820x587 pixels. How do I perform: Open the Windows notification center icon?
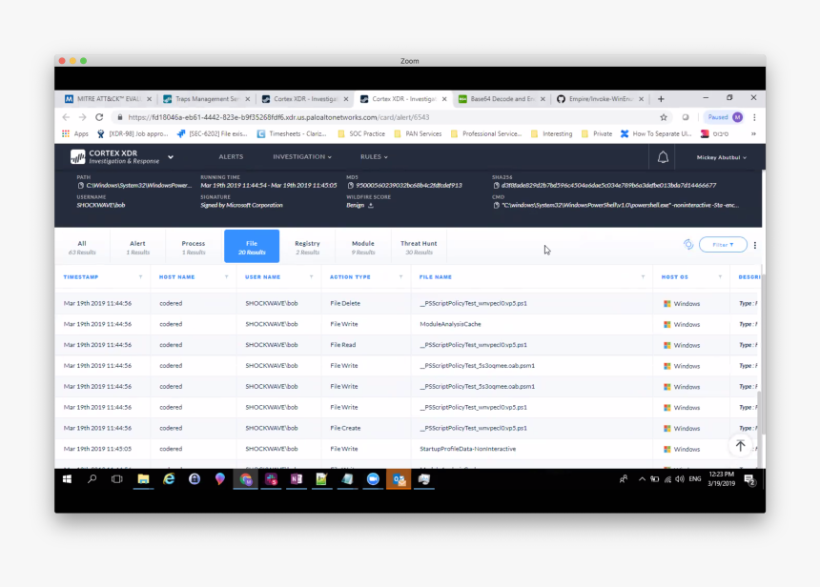(x=749, y=479)
